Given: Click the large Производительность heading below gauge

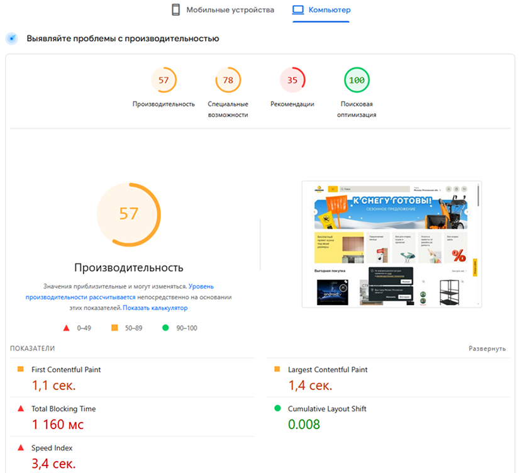Looking at the screenshot, I should pyautogui.click(x=129, y=267).
